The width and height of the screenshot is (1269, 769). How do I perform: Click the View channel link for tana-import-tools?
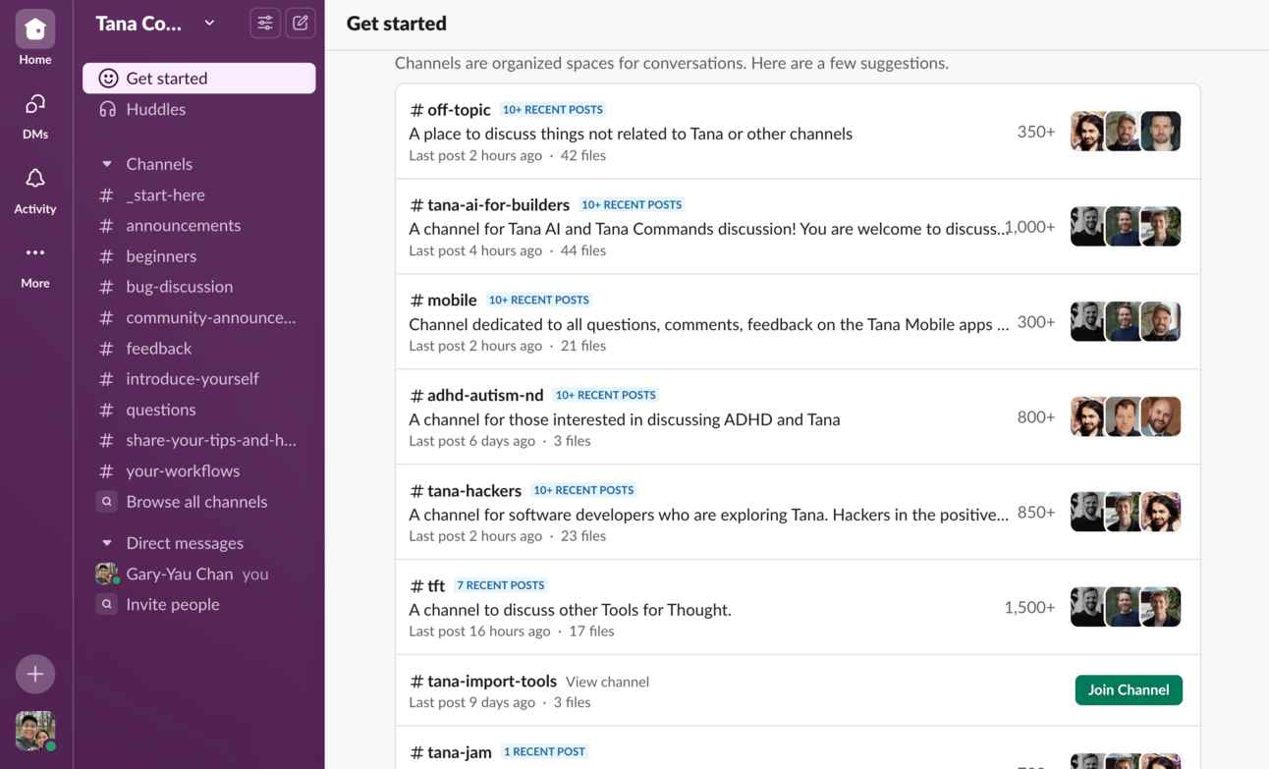point(607,682)
